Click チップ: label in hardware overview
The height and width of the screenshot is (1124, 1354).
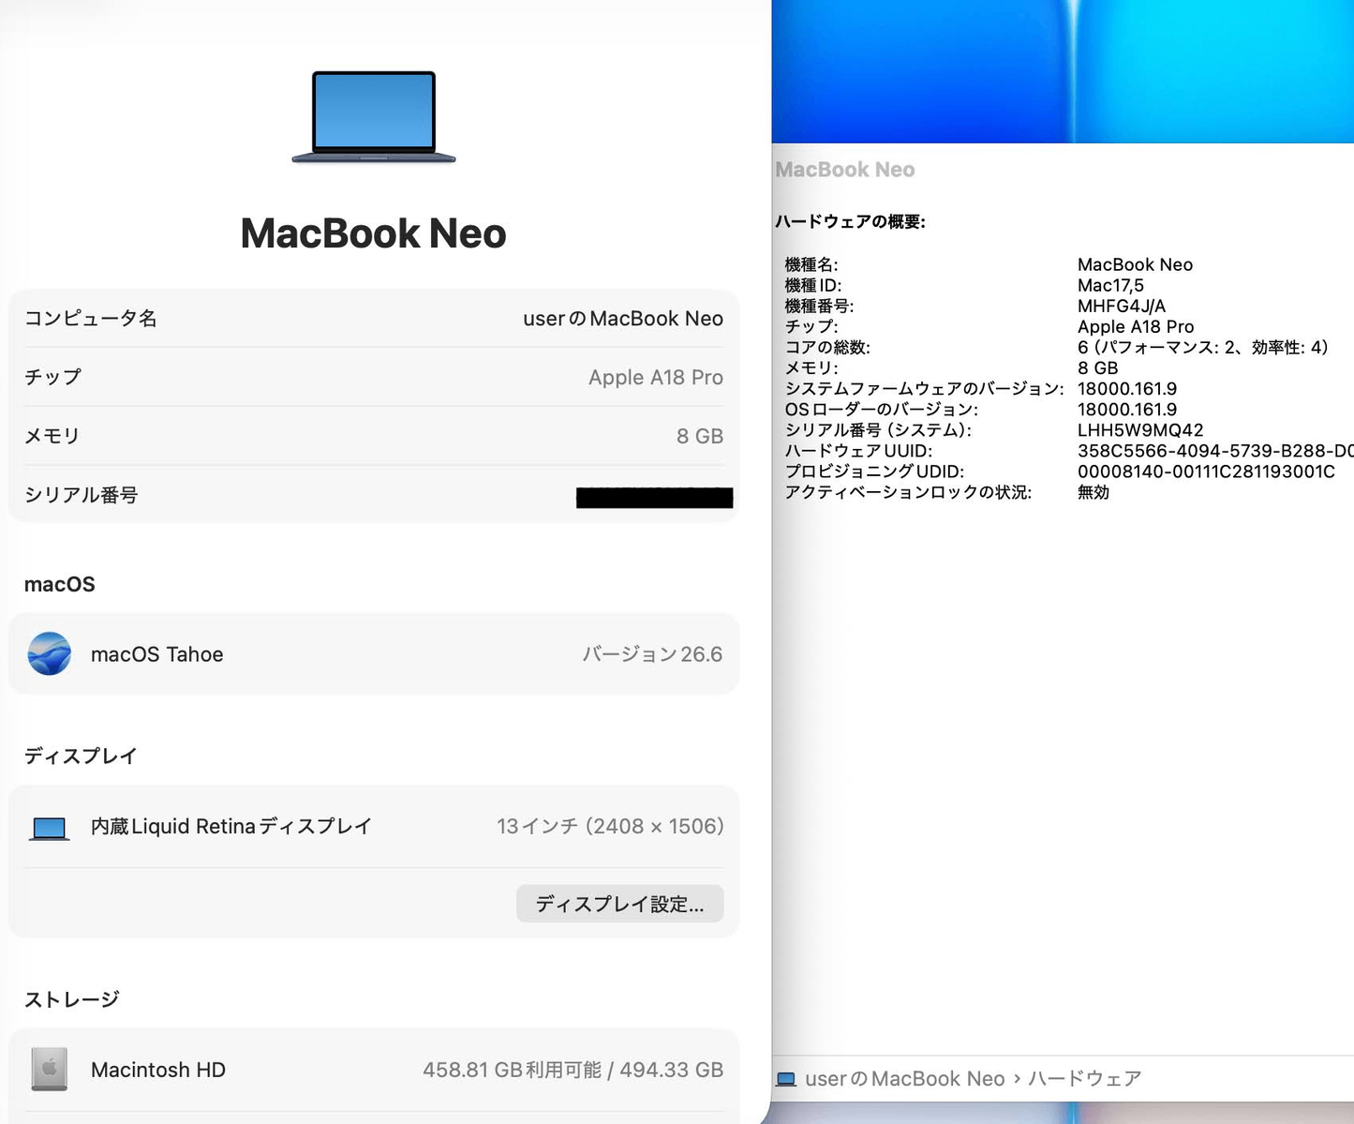[x=811, y=327]
